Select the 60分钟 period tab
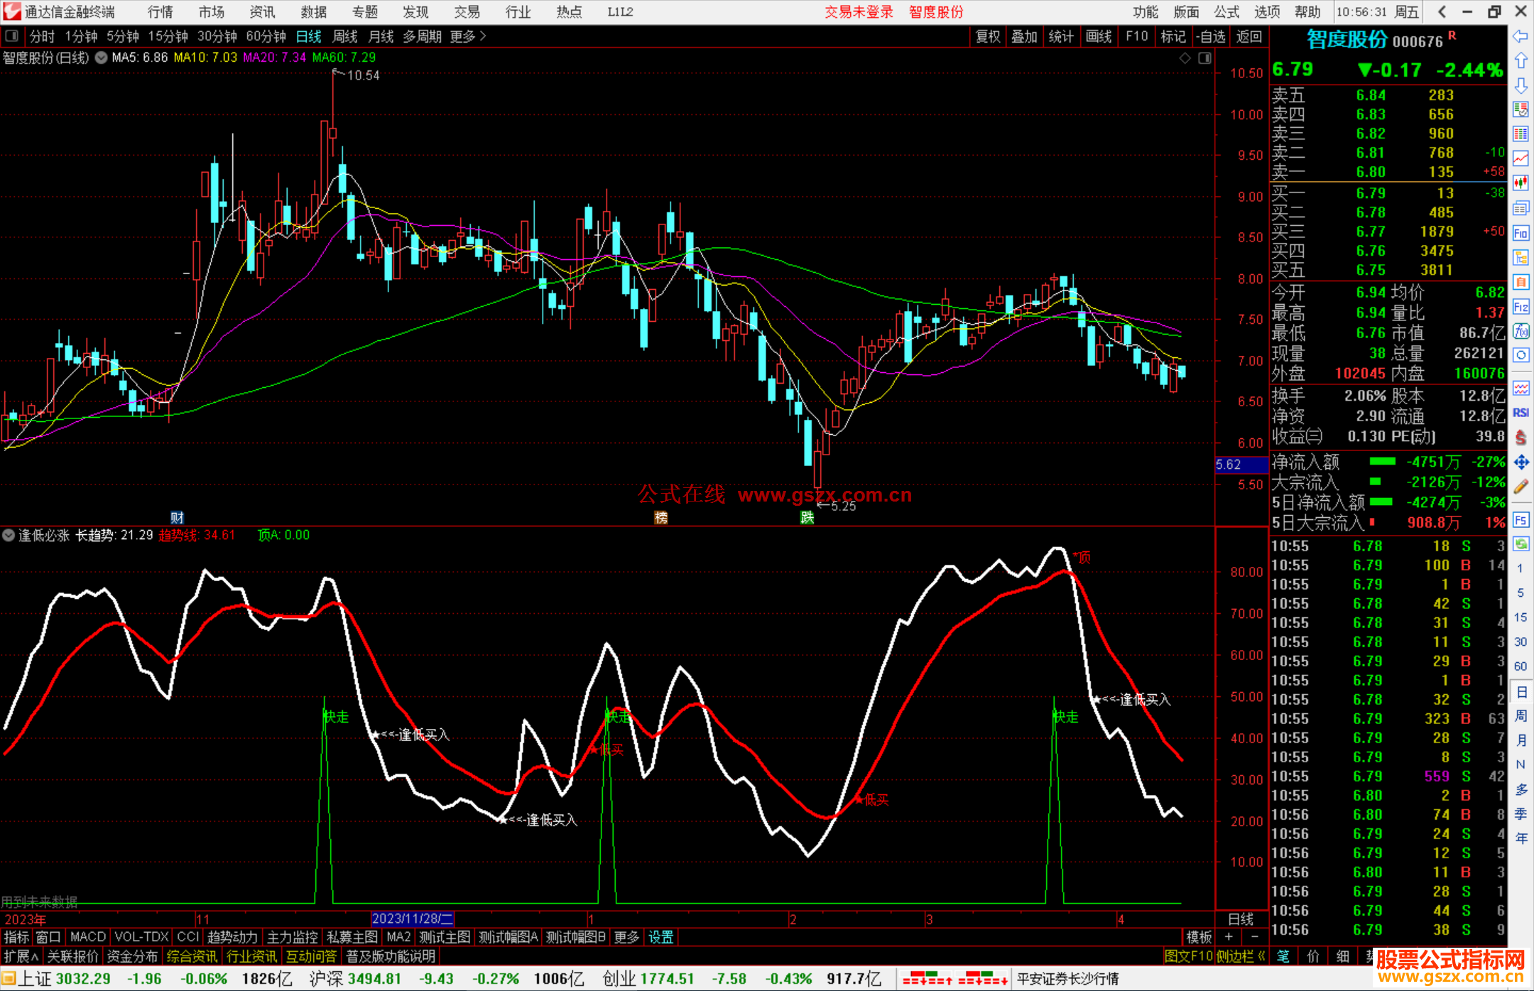Screen dimensions: 1534x991 [266, 36]
